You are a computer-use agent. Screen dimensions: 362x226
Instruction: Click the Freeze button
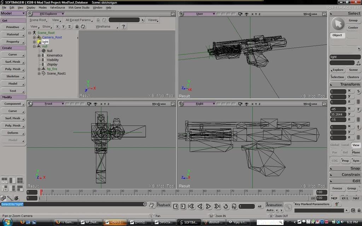[337, 189]
